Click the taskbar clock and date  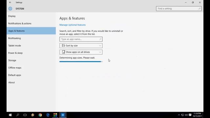[x=197, y=115]
